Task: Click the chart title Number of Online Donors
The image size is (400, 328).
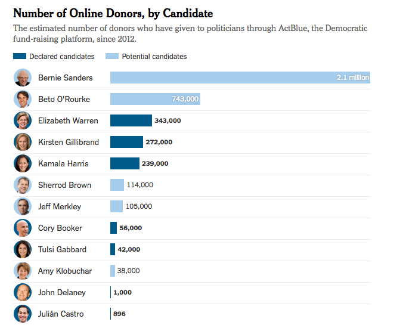Action: pos(113,13)
